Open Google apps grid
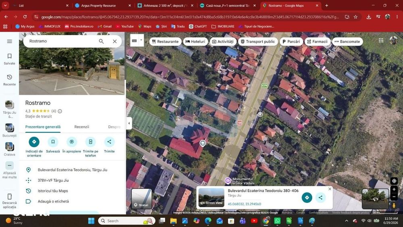403x227 pixels. (381, 40)
